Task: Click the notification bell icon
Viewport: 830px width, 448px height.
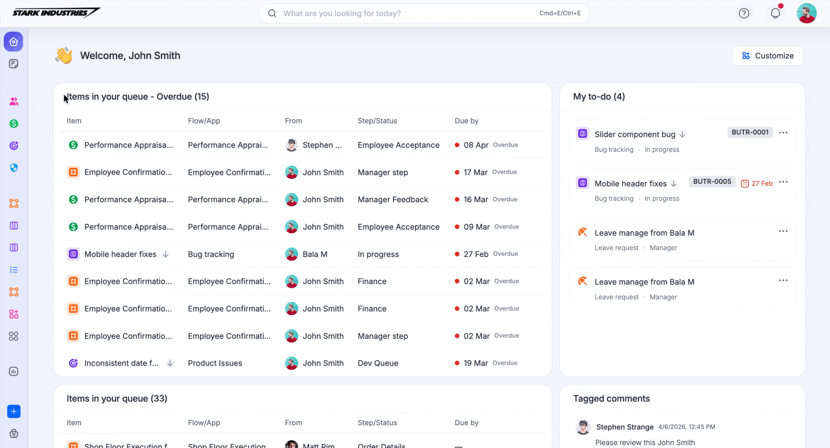Action: [775, 13]
